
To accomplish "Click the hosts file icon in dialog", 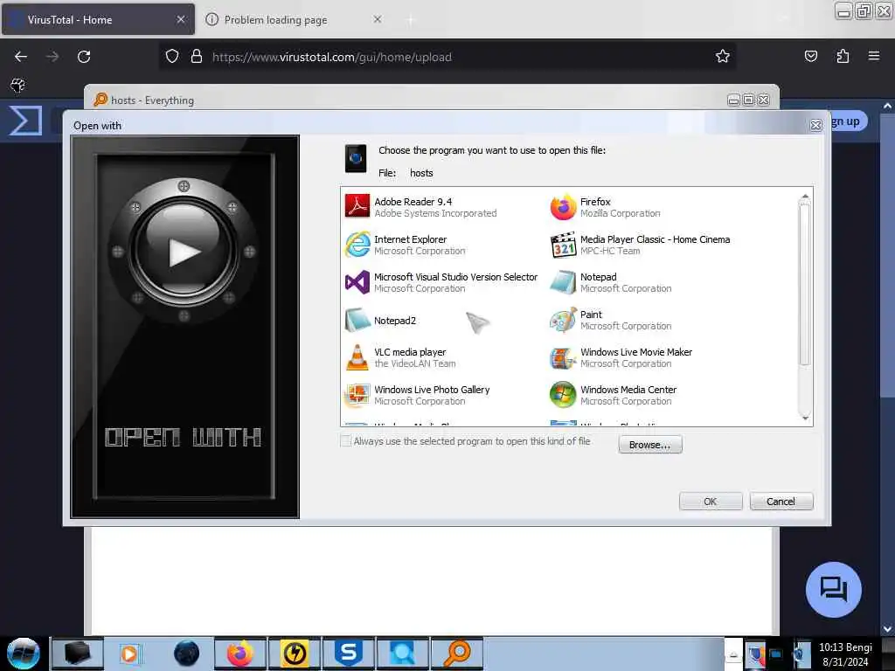I will 356,159.
